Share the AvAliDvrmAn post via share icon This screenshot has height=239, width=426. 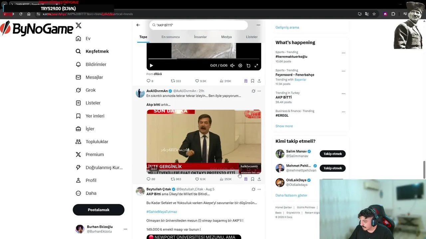coord(259,179)
